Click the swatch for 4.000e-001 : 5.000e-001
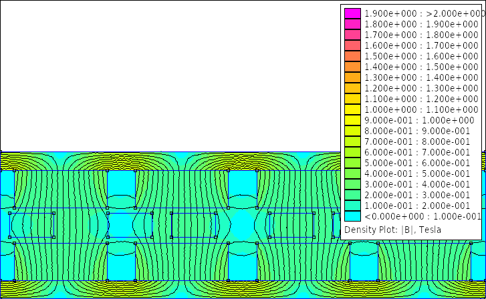This screenshot has height=299, width=486. pyautogui.click(x=352, y=174)
